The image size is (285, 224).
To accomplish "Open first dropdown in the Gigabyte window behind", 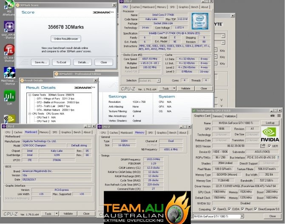I will click(223, 36).
